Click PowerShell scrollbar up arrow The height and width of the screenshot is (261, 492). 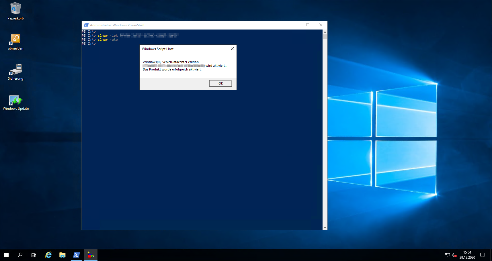(325, 32)
